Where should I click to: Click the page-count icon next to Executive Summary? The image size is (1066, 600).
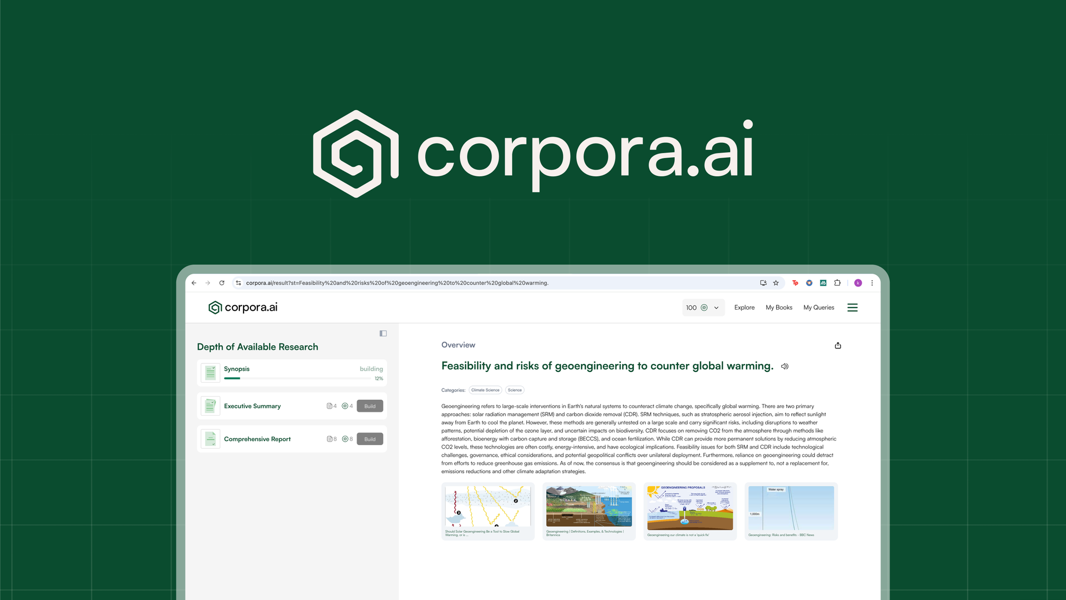330,406
